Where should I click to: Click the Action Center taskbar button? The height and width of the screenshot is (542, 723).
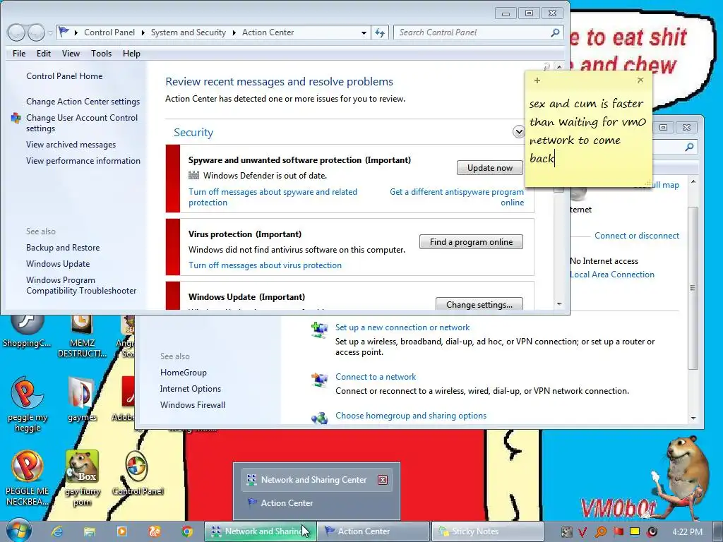(374, 531)
